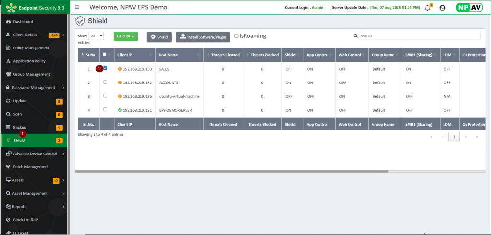Enable the IsRoaming checkbox
This screenshot has width=491, height=235.
(236, 36)
